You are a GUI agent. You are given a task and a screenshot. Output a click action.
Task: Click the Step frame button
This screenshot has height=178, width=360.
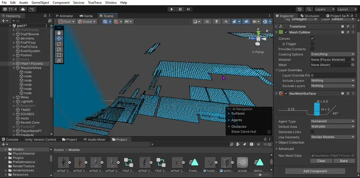coord(188,9)
